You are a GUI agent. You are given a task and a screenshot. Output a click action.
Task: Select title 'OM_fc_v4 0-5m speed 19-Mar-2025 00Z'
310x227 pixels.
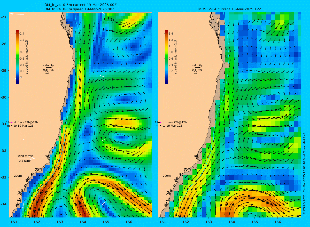click(x=79, y=9)
